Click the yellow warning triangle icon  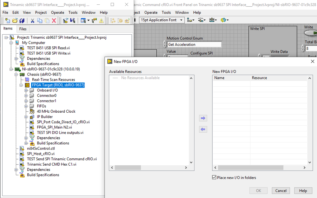(101, 20)
